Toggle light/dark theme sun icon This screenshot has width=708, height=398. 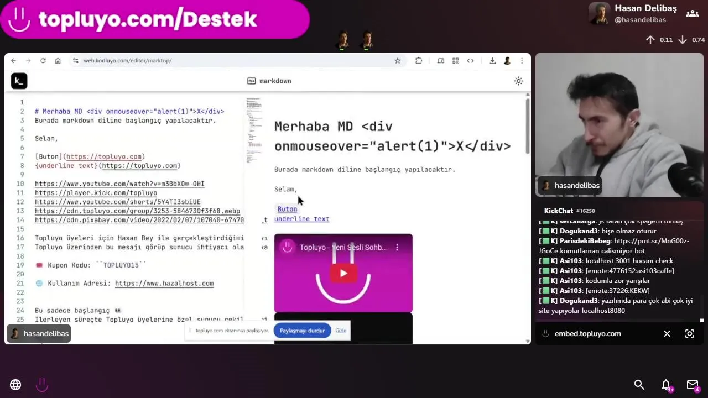click(x=518, y=81)
